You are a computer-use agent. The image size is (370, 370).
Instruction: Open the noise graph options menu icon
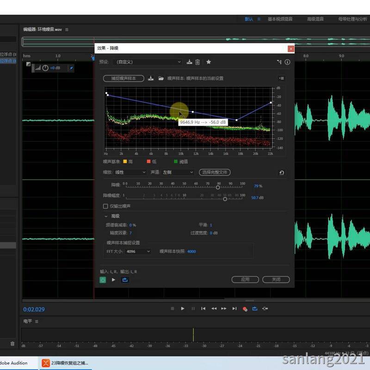point(281,78)
